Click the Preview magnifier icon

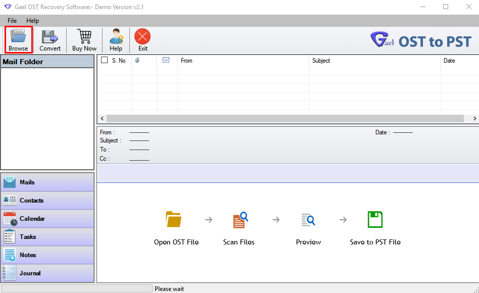(308, 220)
